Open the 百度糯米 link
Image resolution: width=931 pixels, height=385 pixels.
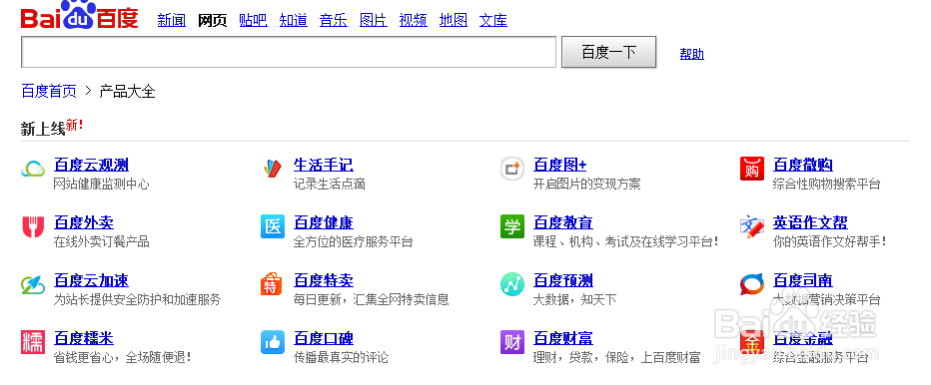[84, 338]
